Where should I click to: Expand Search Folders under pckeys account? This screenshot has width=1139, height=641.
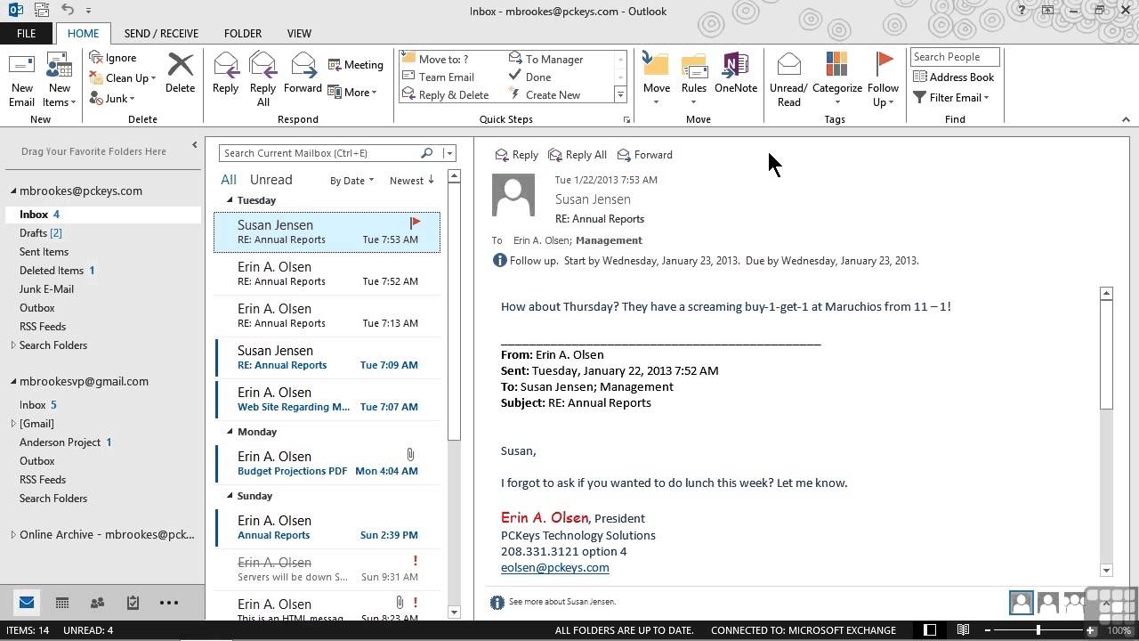pyautogui.click(x=13, y=345)
